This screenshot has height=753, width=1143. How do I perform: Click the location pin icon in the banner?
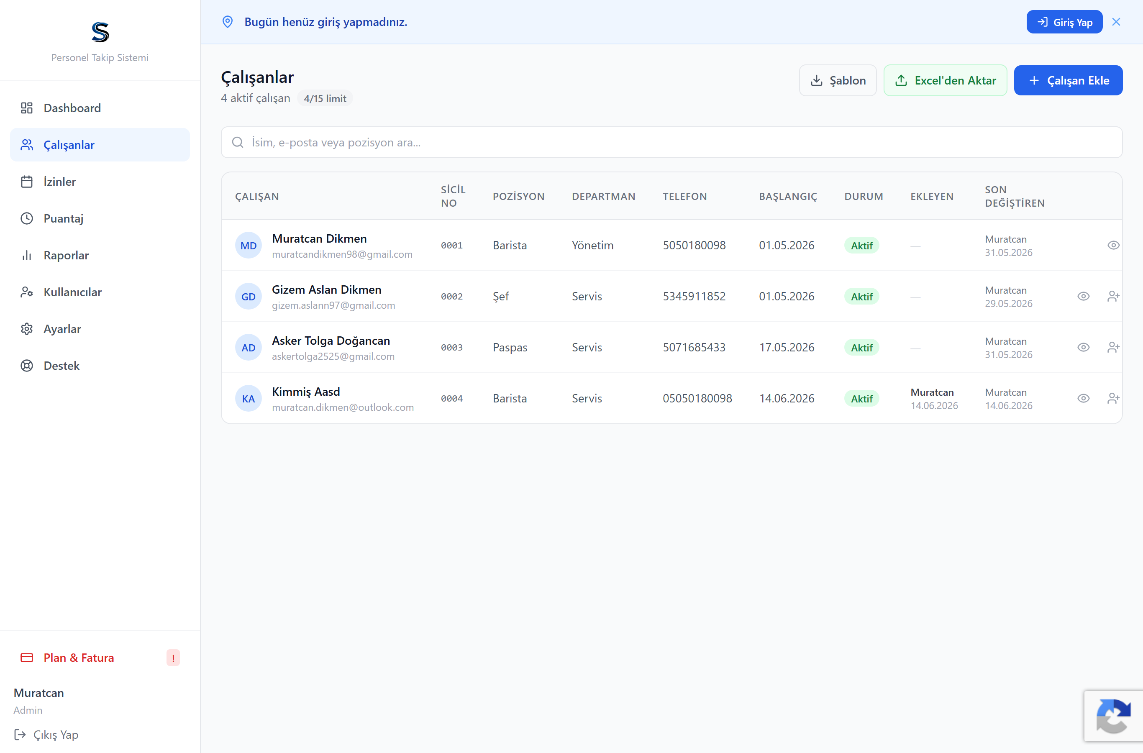228,22
